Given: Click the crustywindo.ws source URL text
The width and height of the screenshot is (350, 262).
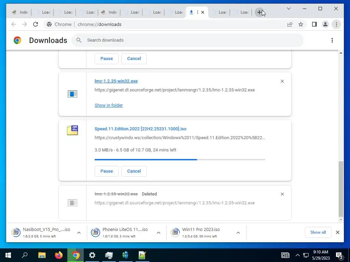Looking at the screenshot, I should coord(180,138).
